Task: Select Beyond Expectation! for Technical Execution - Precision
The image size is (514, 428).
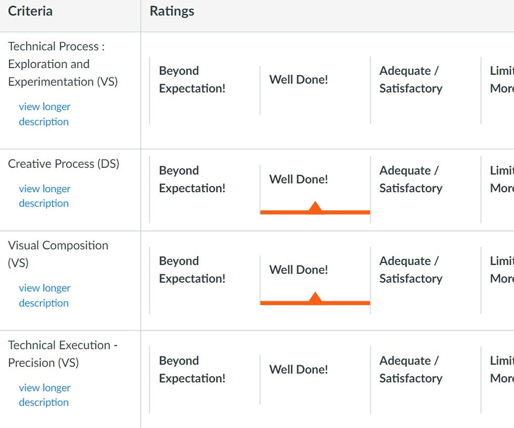Action: pos(192,369)
